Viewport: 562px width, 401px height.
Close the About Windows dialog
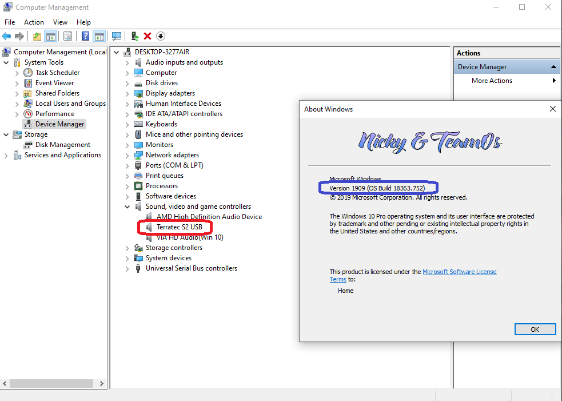pos(553,109)
